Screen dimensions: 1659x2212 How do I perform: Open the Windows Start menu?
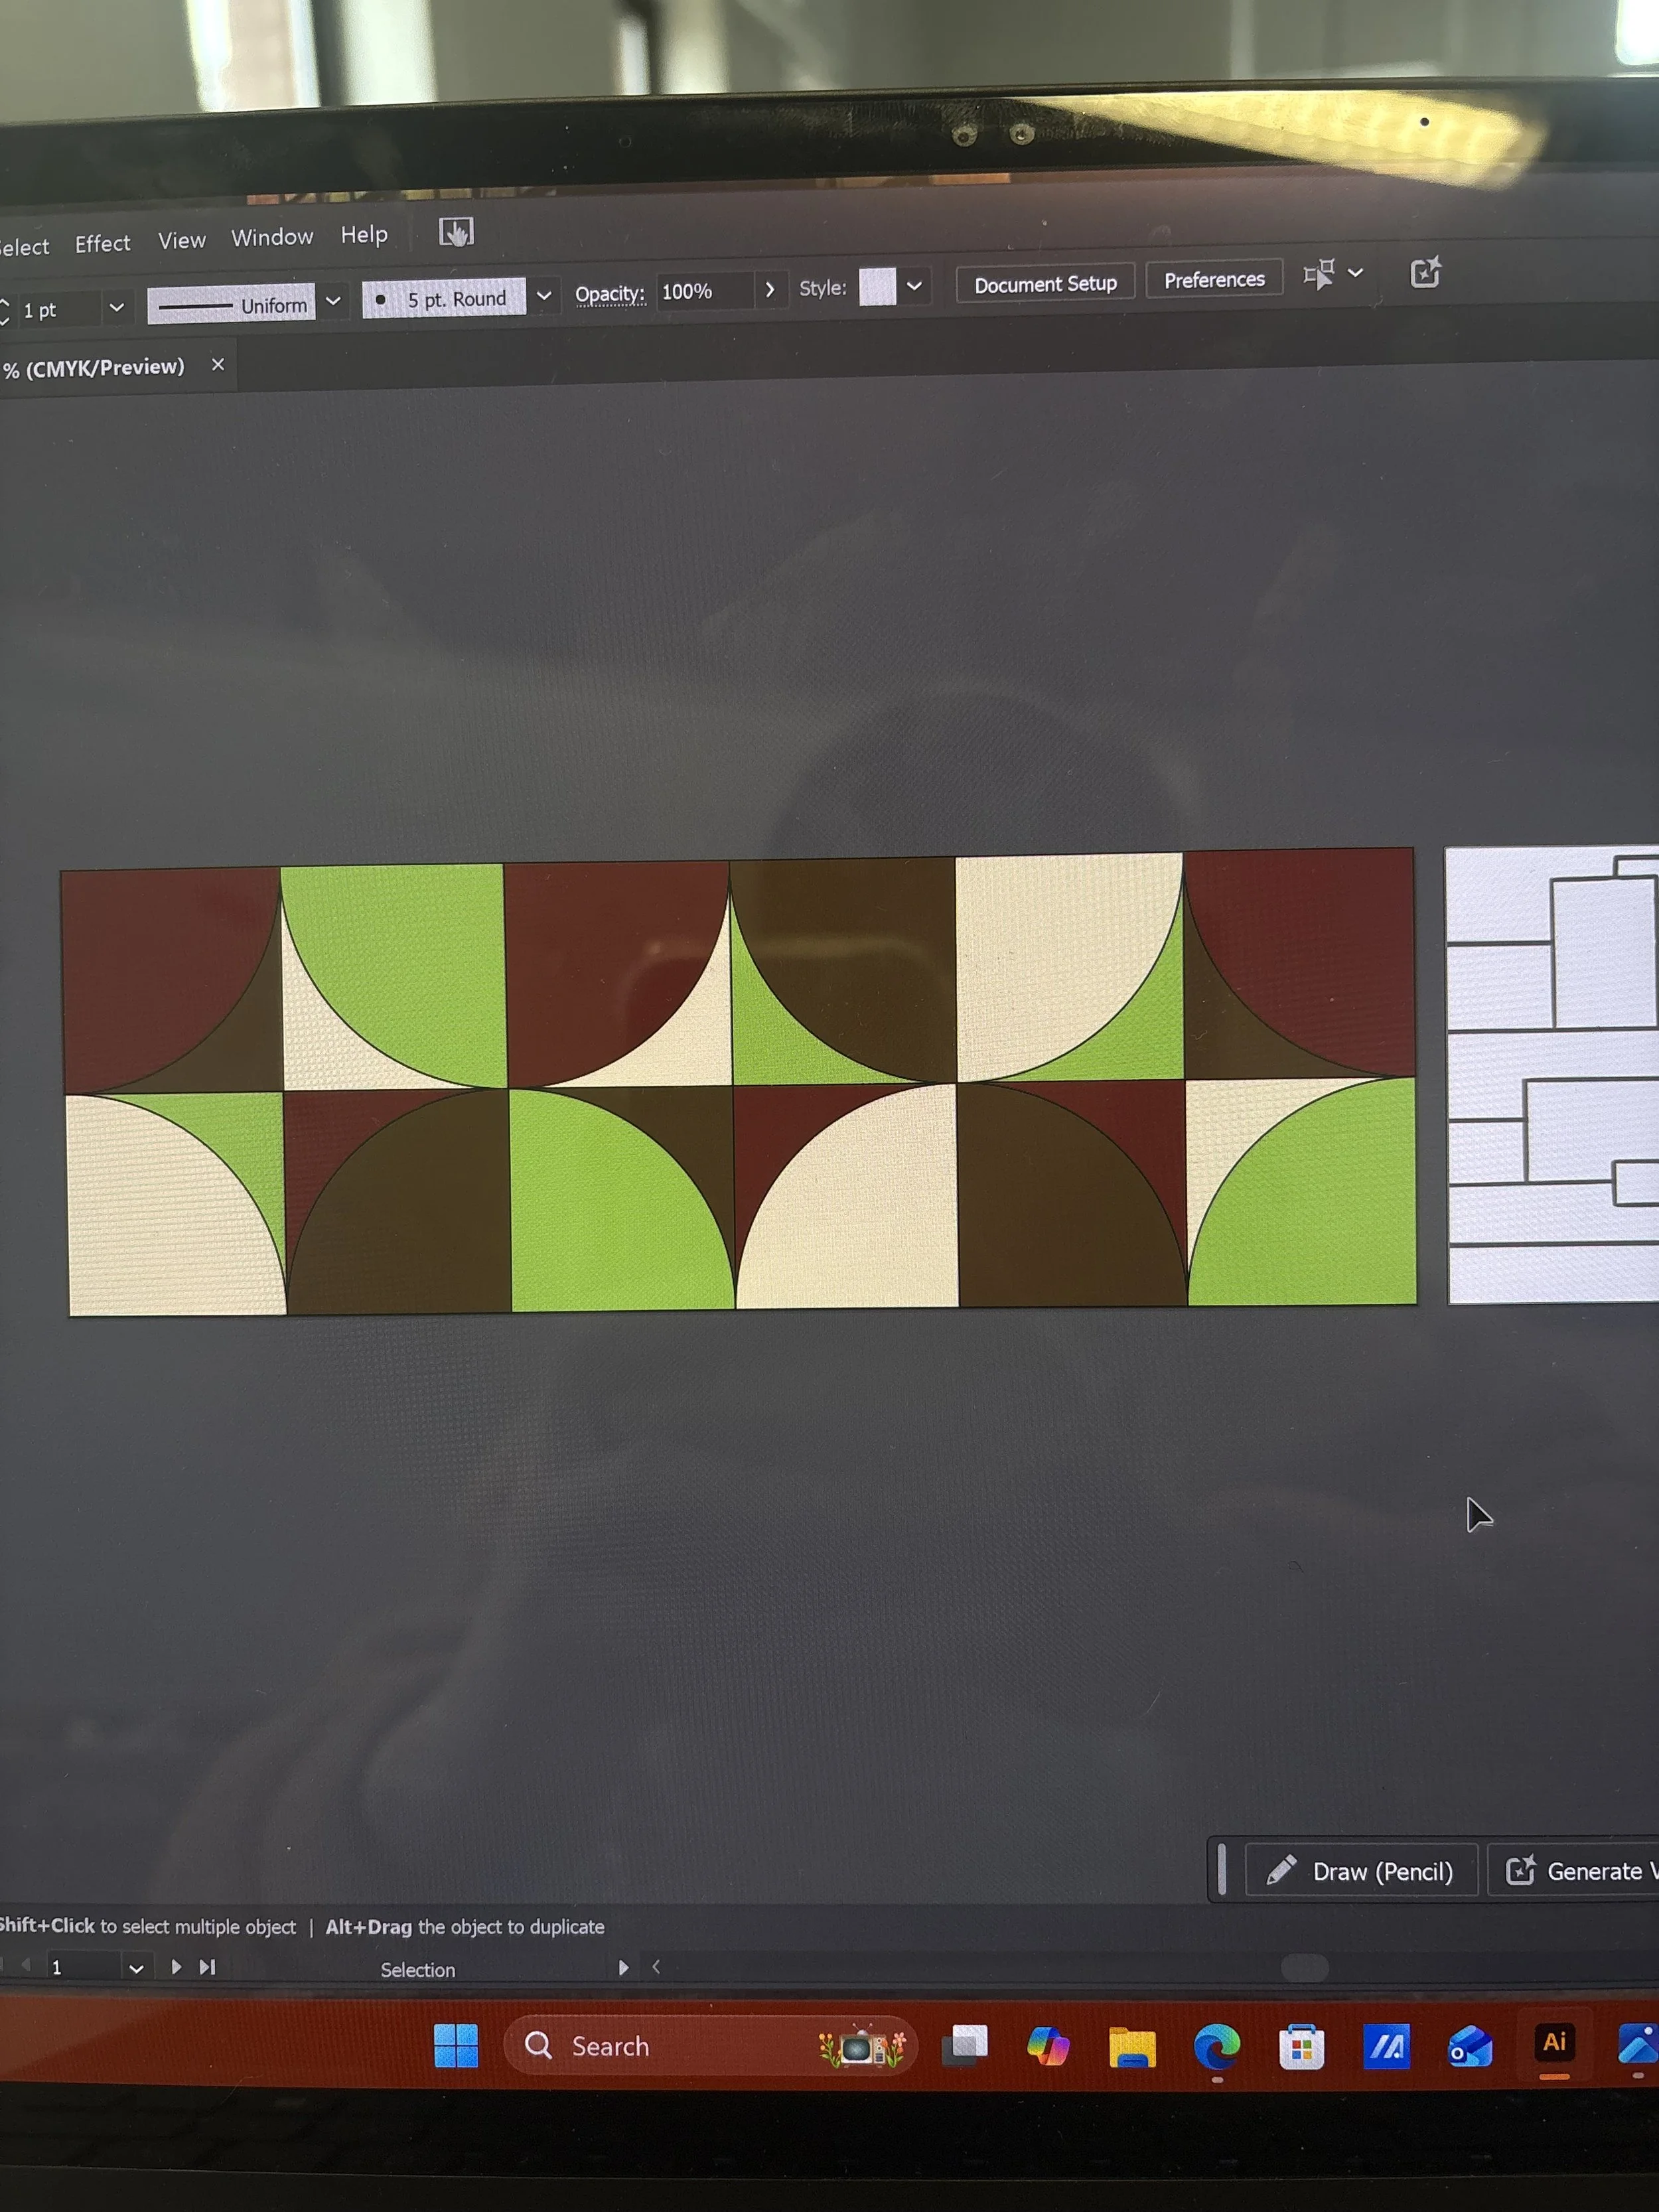(x=456, y=2045)
